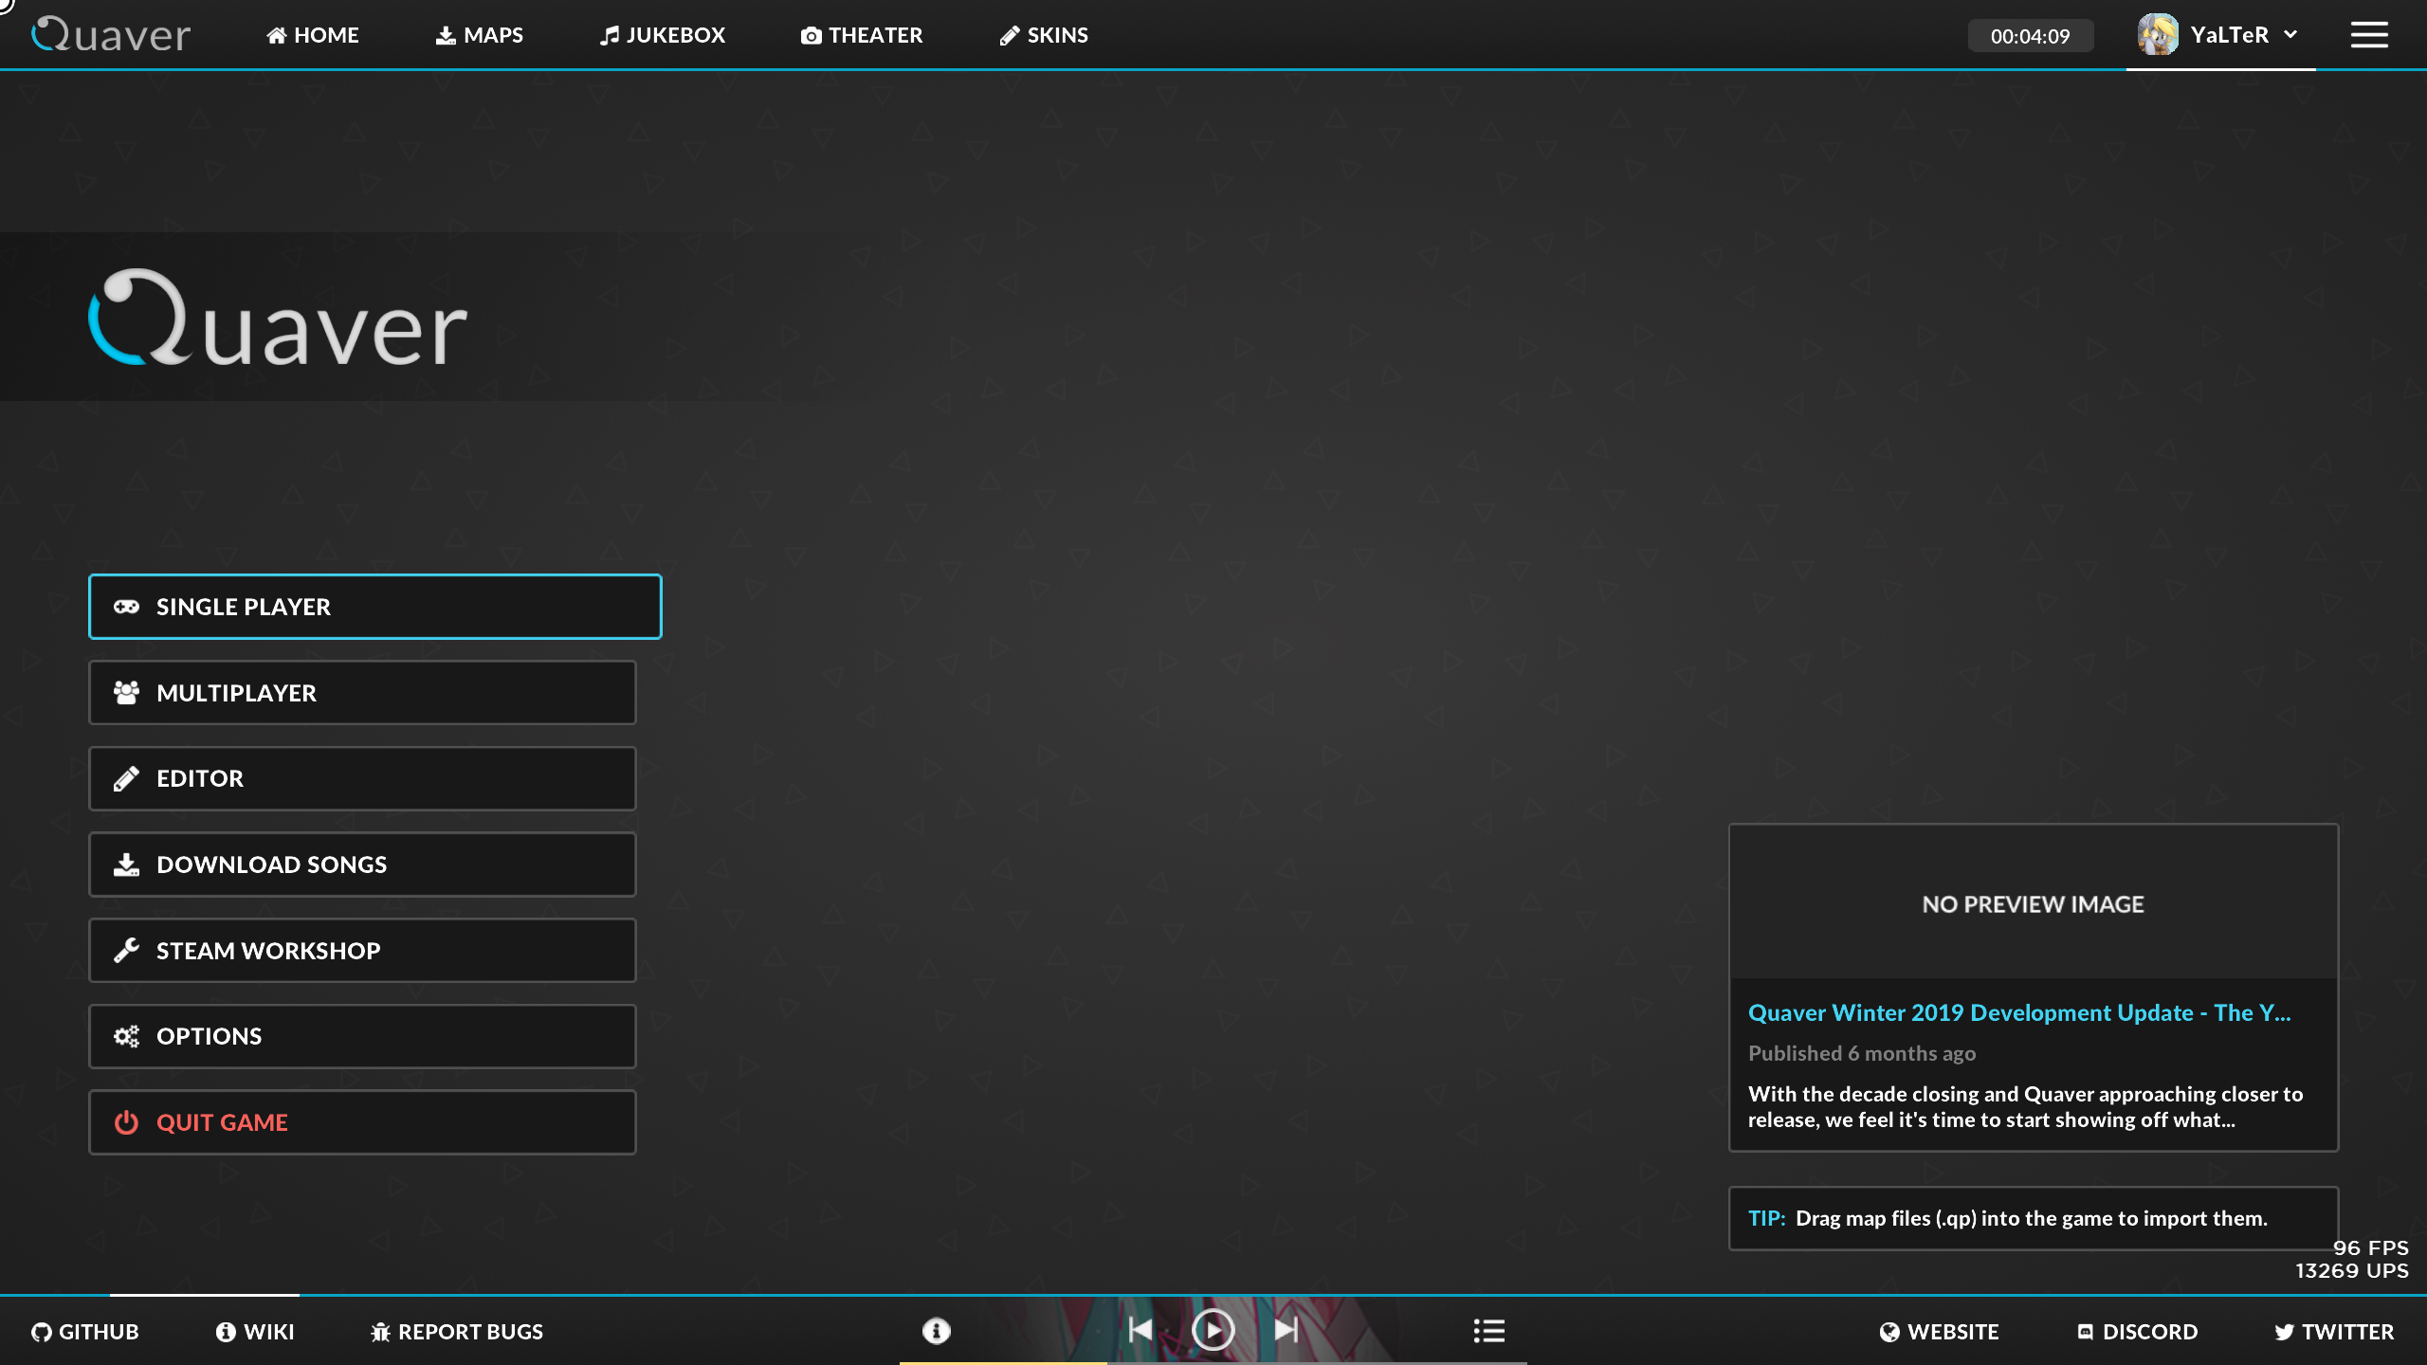Open the Discord icon in bottom bar

[x=2084, y=1331]
